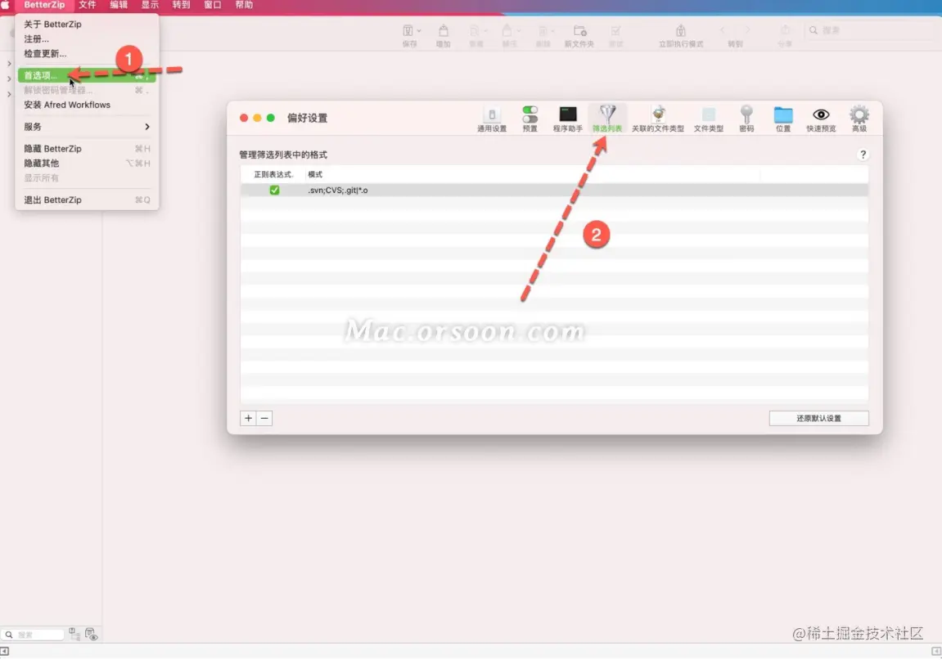Choose 关于 BetterZip menu item
This screenshot has width=942, height=660.
pyautogui.click(x=87, y=24)
